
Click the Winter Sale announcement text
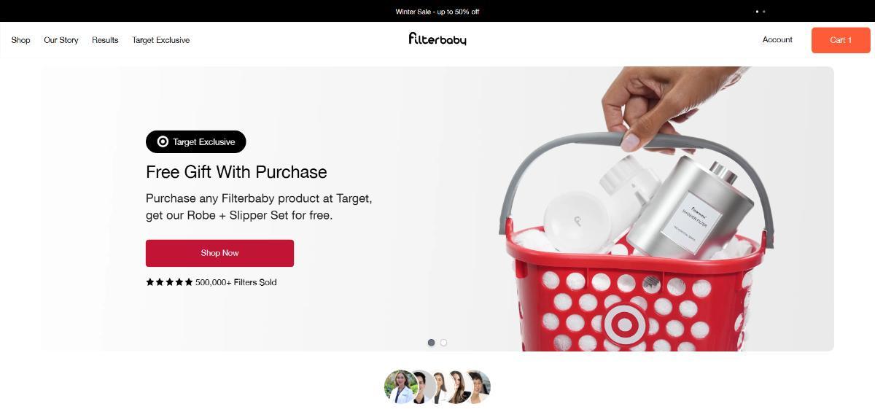437,12
